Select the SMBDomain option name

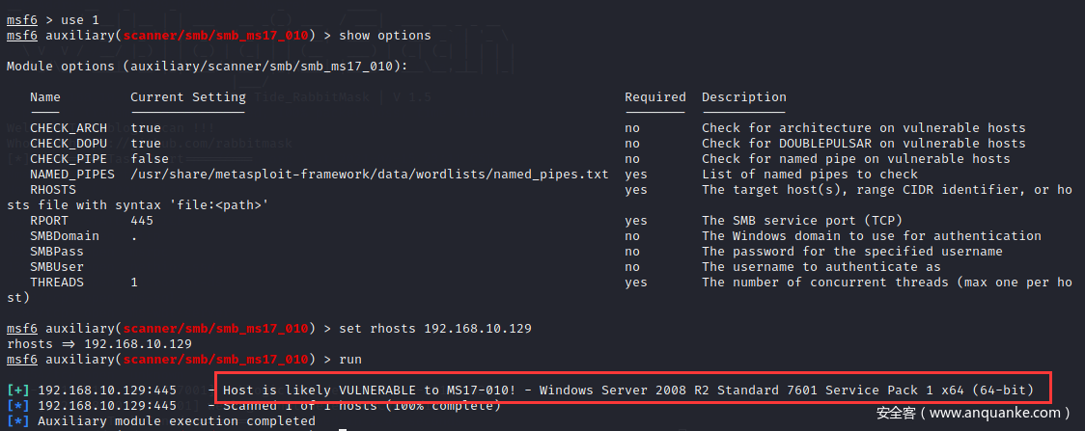point(64,236)
